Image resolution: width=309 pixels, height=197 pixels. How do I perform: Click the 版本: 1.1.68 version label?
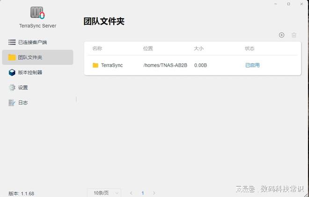(21, 193)
